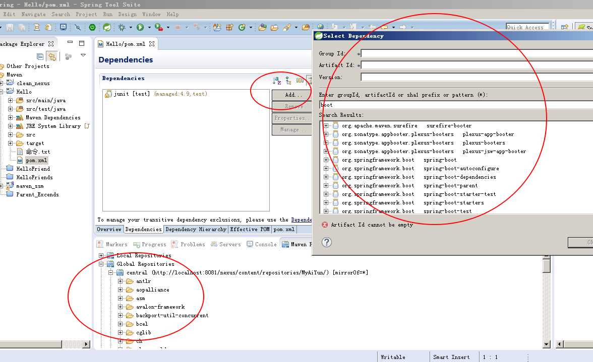Open the Problems view tab
The width and height of the screenshot is (593, 362).
click(x=188, y=244)
